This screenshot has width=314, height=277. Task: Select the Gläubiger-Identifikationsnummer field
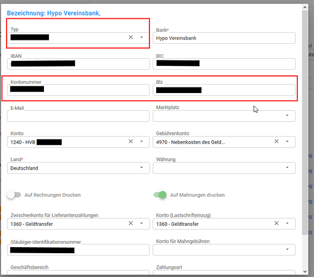point(78,250)
